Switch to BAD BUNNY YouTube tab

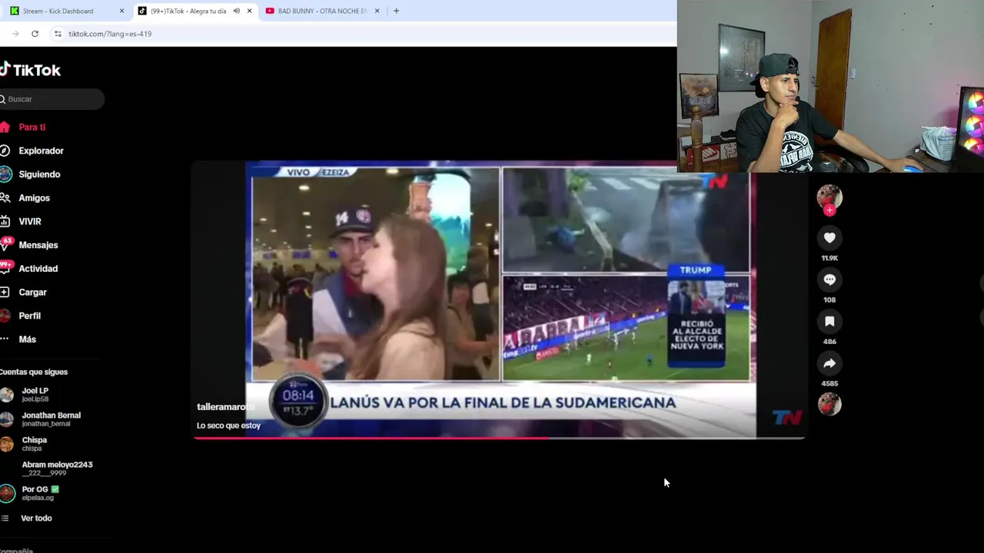pos(322,11)
